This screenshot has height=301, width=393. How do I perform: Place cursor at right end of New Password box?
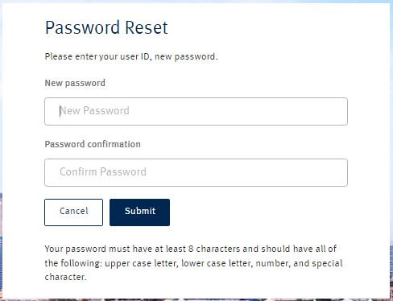tap(341, 111)
